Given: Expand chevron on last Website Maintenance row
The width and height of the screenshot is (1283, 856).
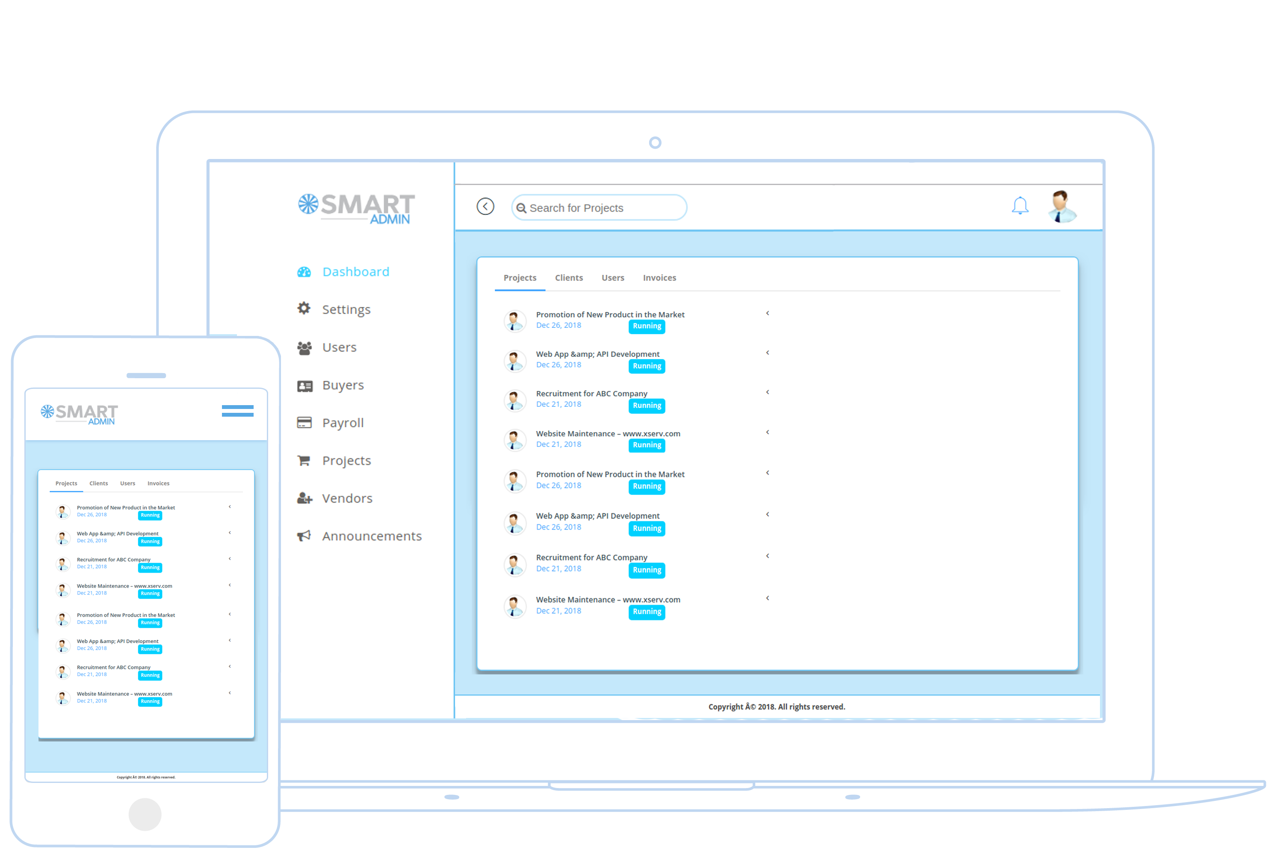Looking at the screenshot, I should [767, 598].
